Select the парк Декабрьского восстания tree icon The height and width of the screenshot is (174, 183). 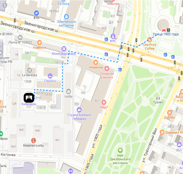120,150
